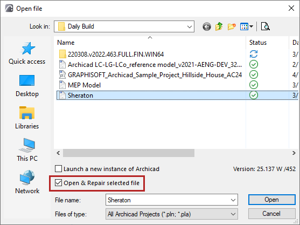This screenshot has height=225, width=300.
Task: Click file icon of MEP Model
Action: [x=62, y=85]
